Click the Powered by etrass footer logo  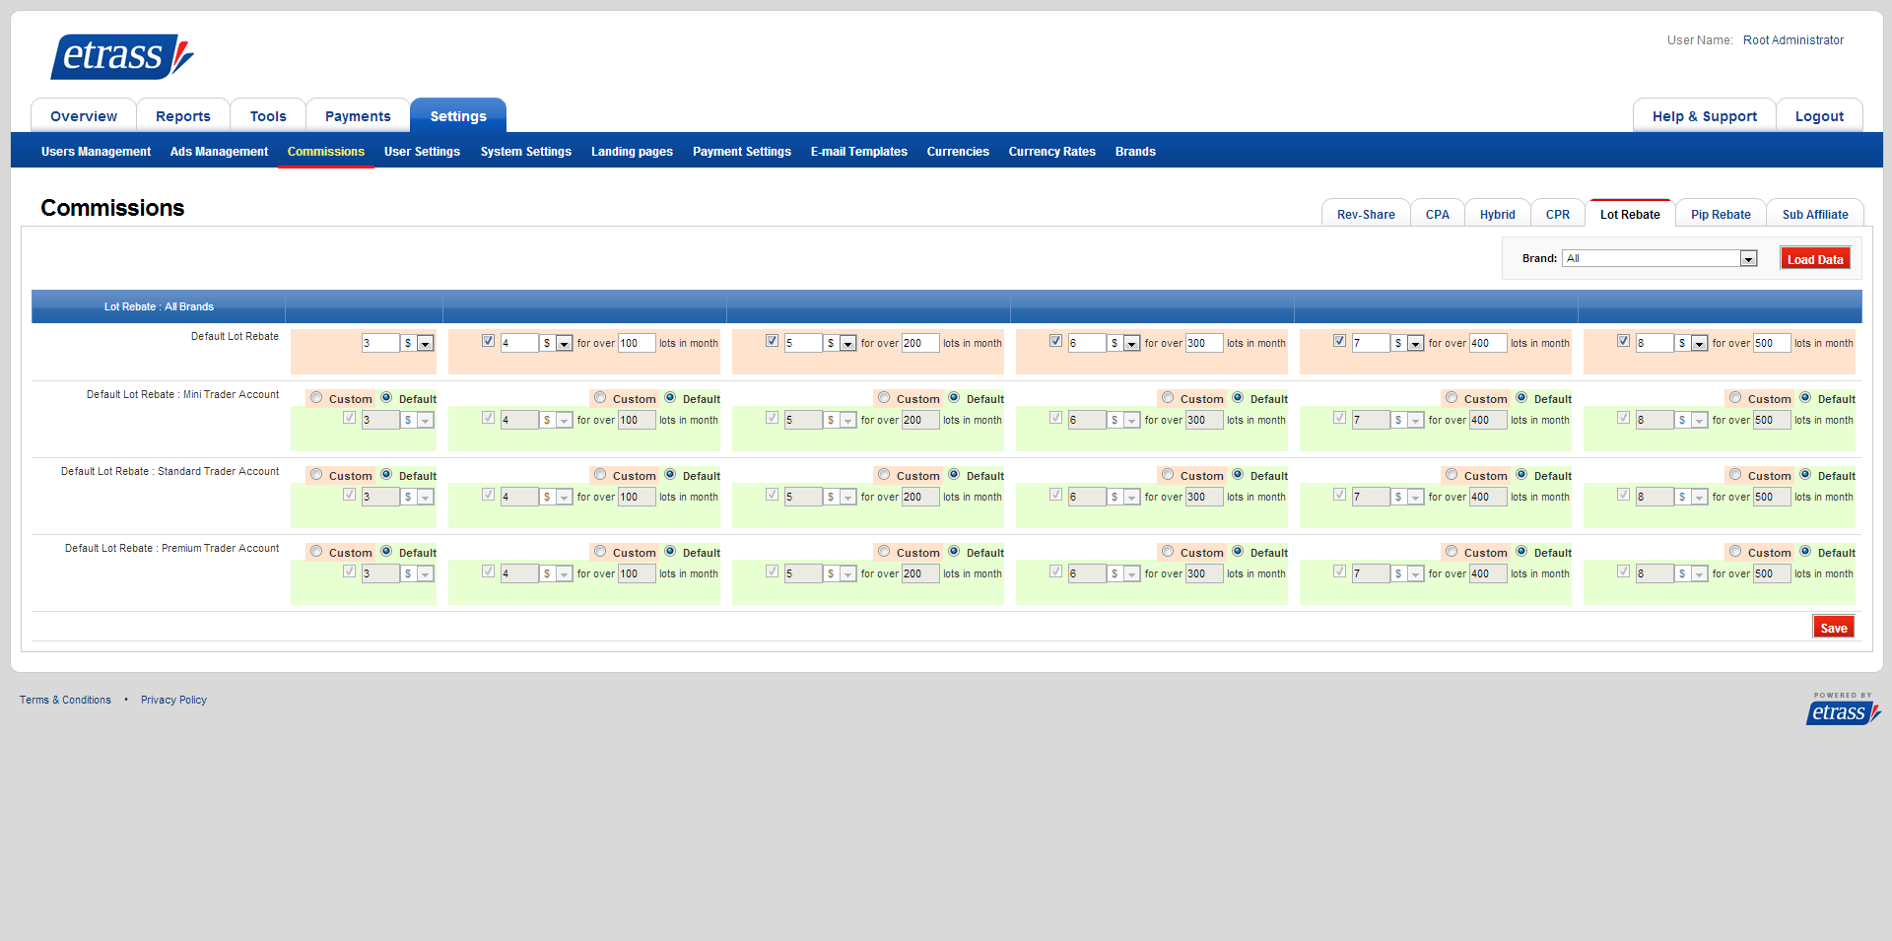1842,709
